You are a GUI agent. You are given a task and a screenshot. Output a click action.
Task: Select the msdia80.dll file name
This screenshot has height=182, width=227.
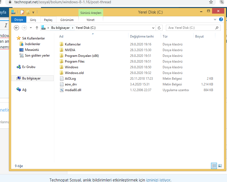point(73,90)
